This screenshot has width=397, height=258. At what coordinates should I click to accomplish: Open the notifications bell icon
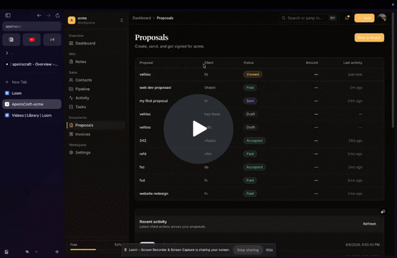click(347, 18)
